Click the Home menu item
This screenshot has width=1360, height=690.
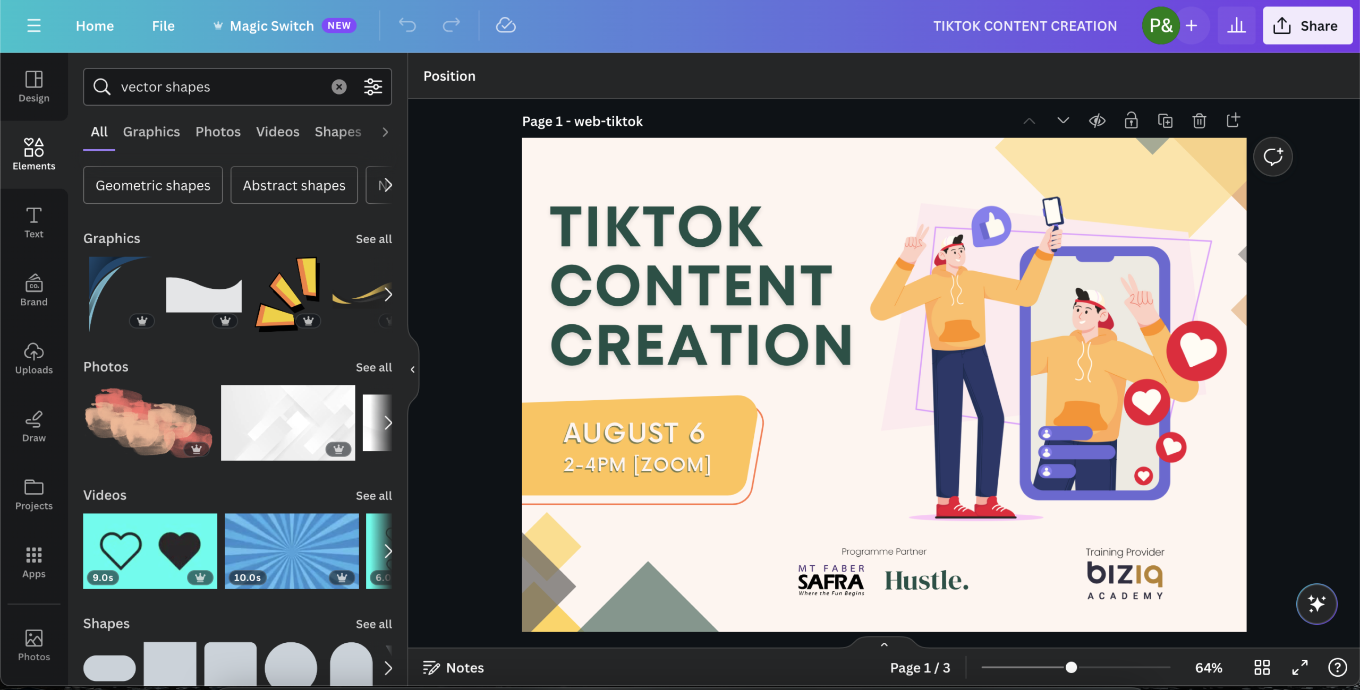tap(95, 24)
